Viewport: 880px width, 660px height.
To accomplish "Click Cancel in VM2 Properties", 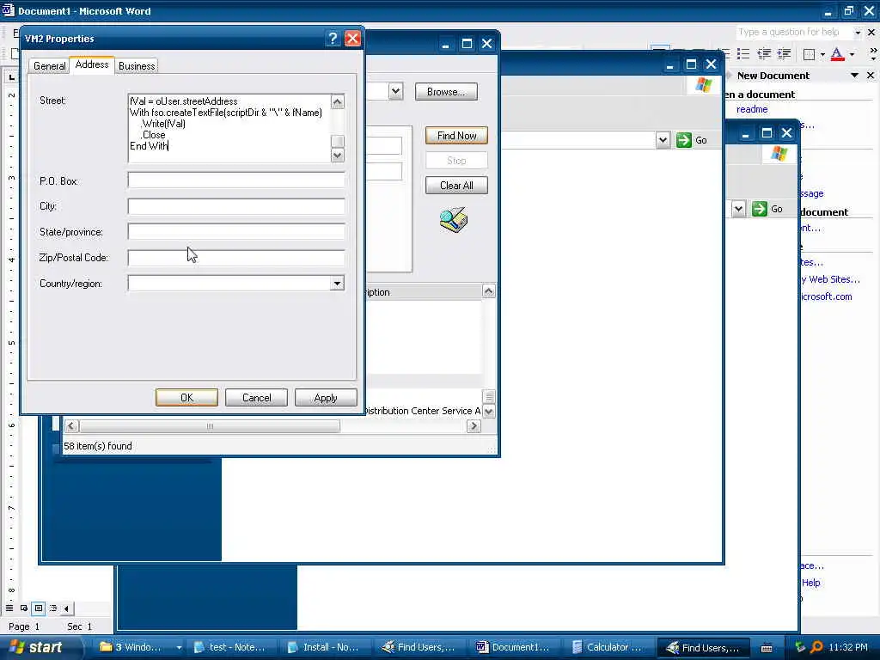I will coord(256,397).
